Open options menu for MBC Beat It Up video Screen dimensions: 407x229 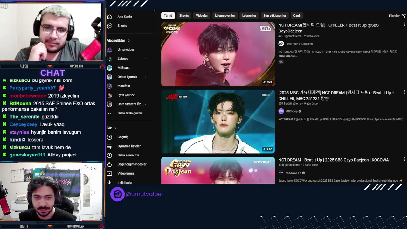[x=404, y=92]
